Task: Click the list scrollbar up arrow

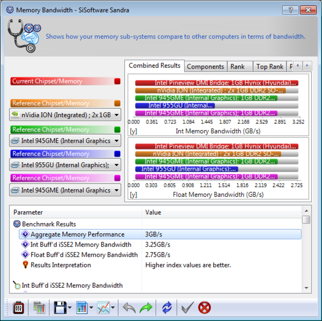Action: [306, 211]
